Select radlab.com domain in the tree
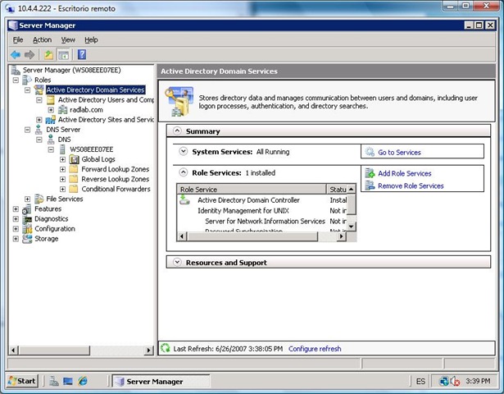 point(86,109)
